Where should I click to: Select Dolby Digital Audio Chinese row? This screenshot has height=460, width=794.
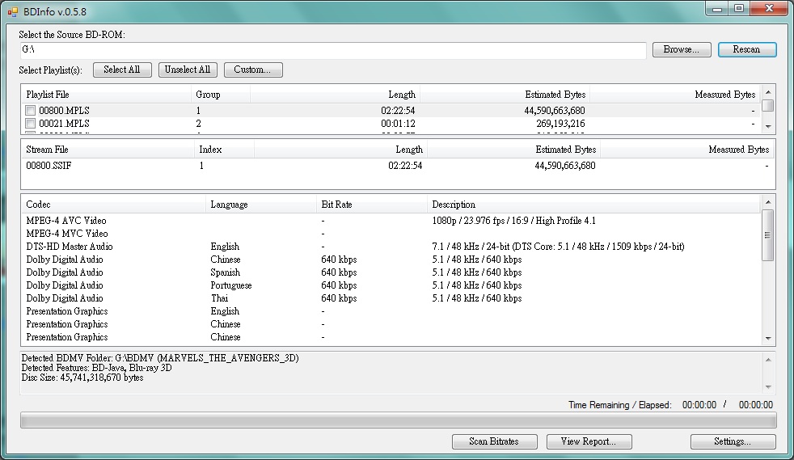(x=391, y=260)
